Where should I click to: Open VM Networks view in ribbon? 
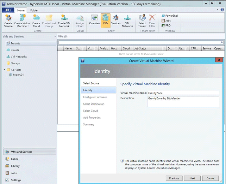pyautogui.click(x=128, y=21)
